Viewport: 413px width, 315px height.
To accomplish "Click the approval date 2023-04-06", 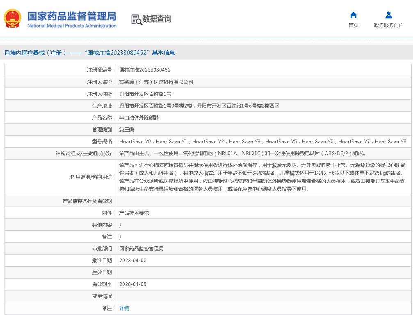I will 132,261.
